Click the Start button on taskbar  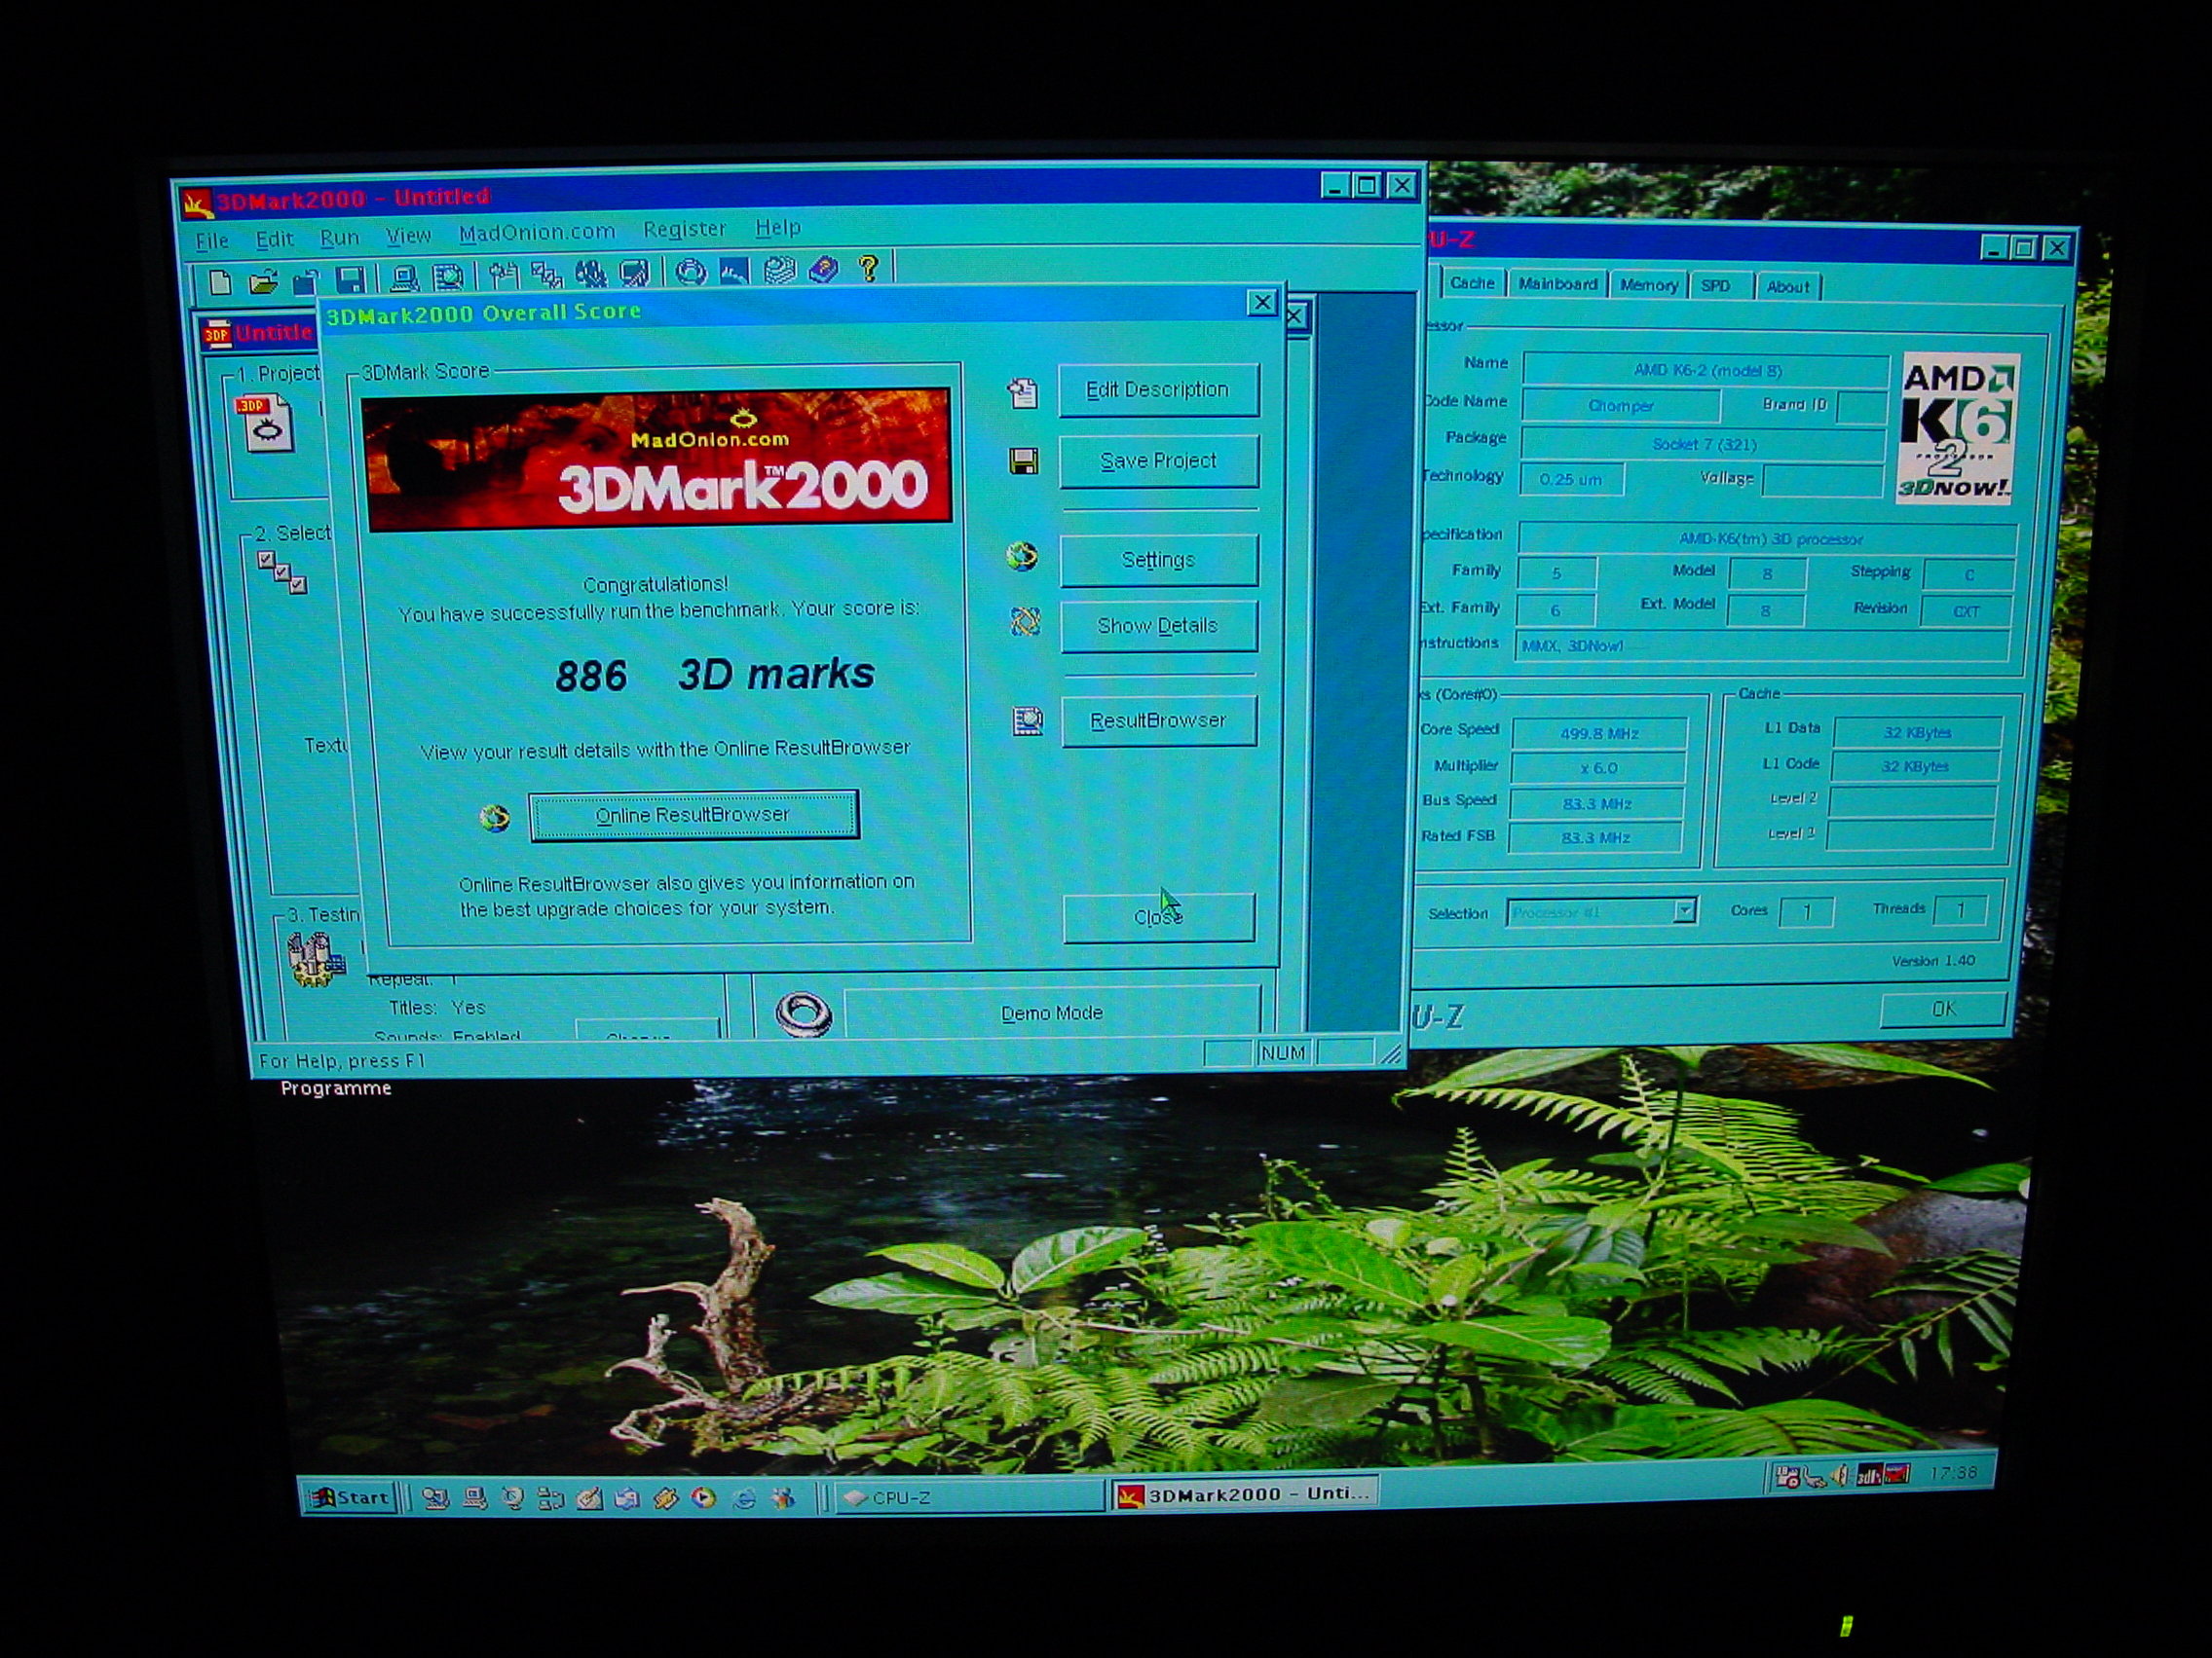click(x=350, y=1497)
